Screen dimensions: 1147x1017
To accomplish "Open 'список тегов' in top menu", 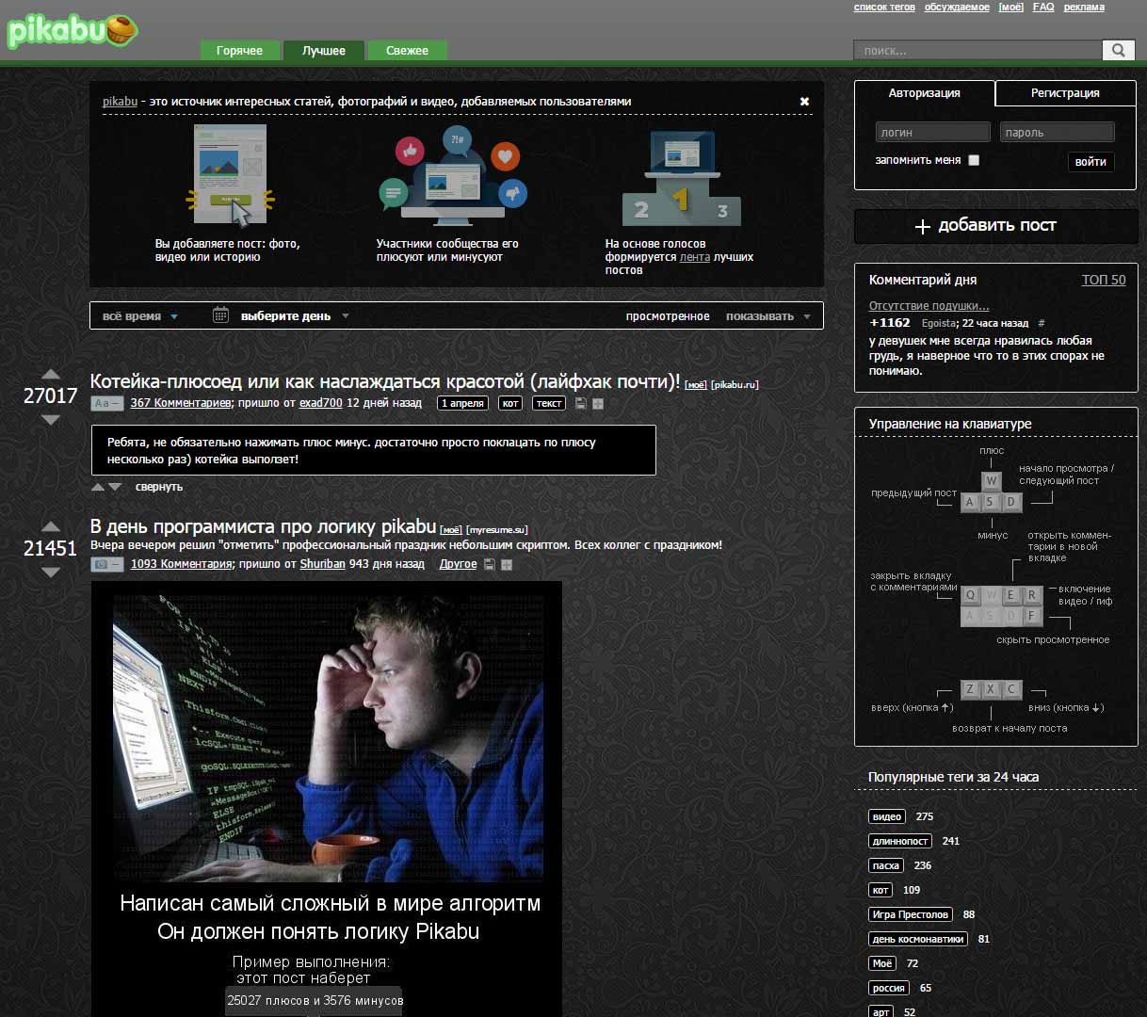I will (884, 8).
